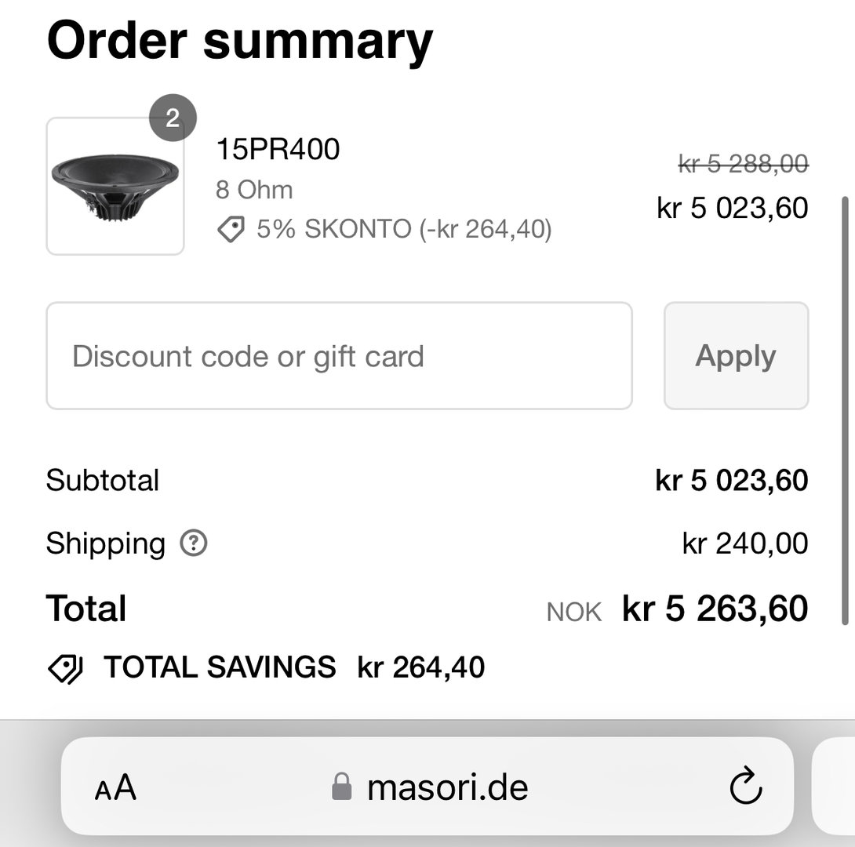Open the AA text size menu

click(x=115, y=787)
